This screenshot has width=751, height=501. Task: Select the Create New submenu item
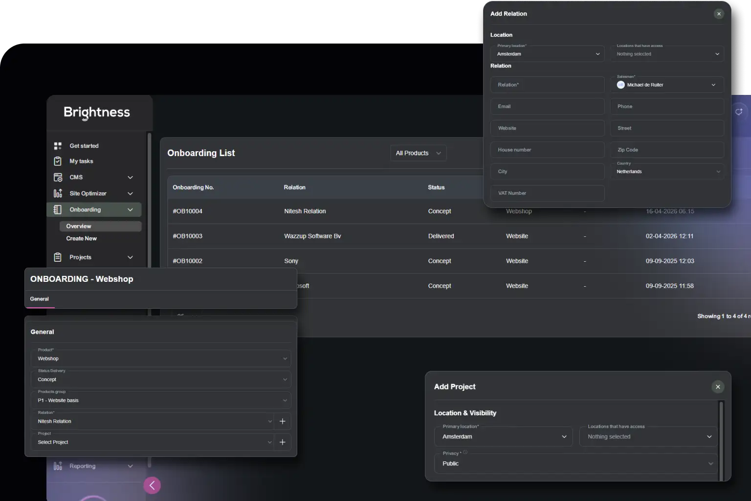pos(82,238)
